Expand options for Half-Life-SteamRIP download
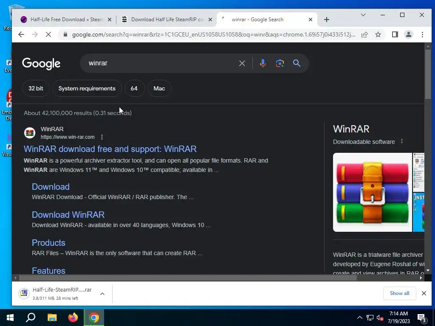Screen dimensions: 435x326 pos(102,294)
